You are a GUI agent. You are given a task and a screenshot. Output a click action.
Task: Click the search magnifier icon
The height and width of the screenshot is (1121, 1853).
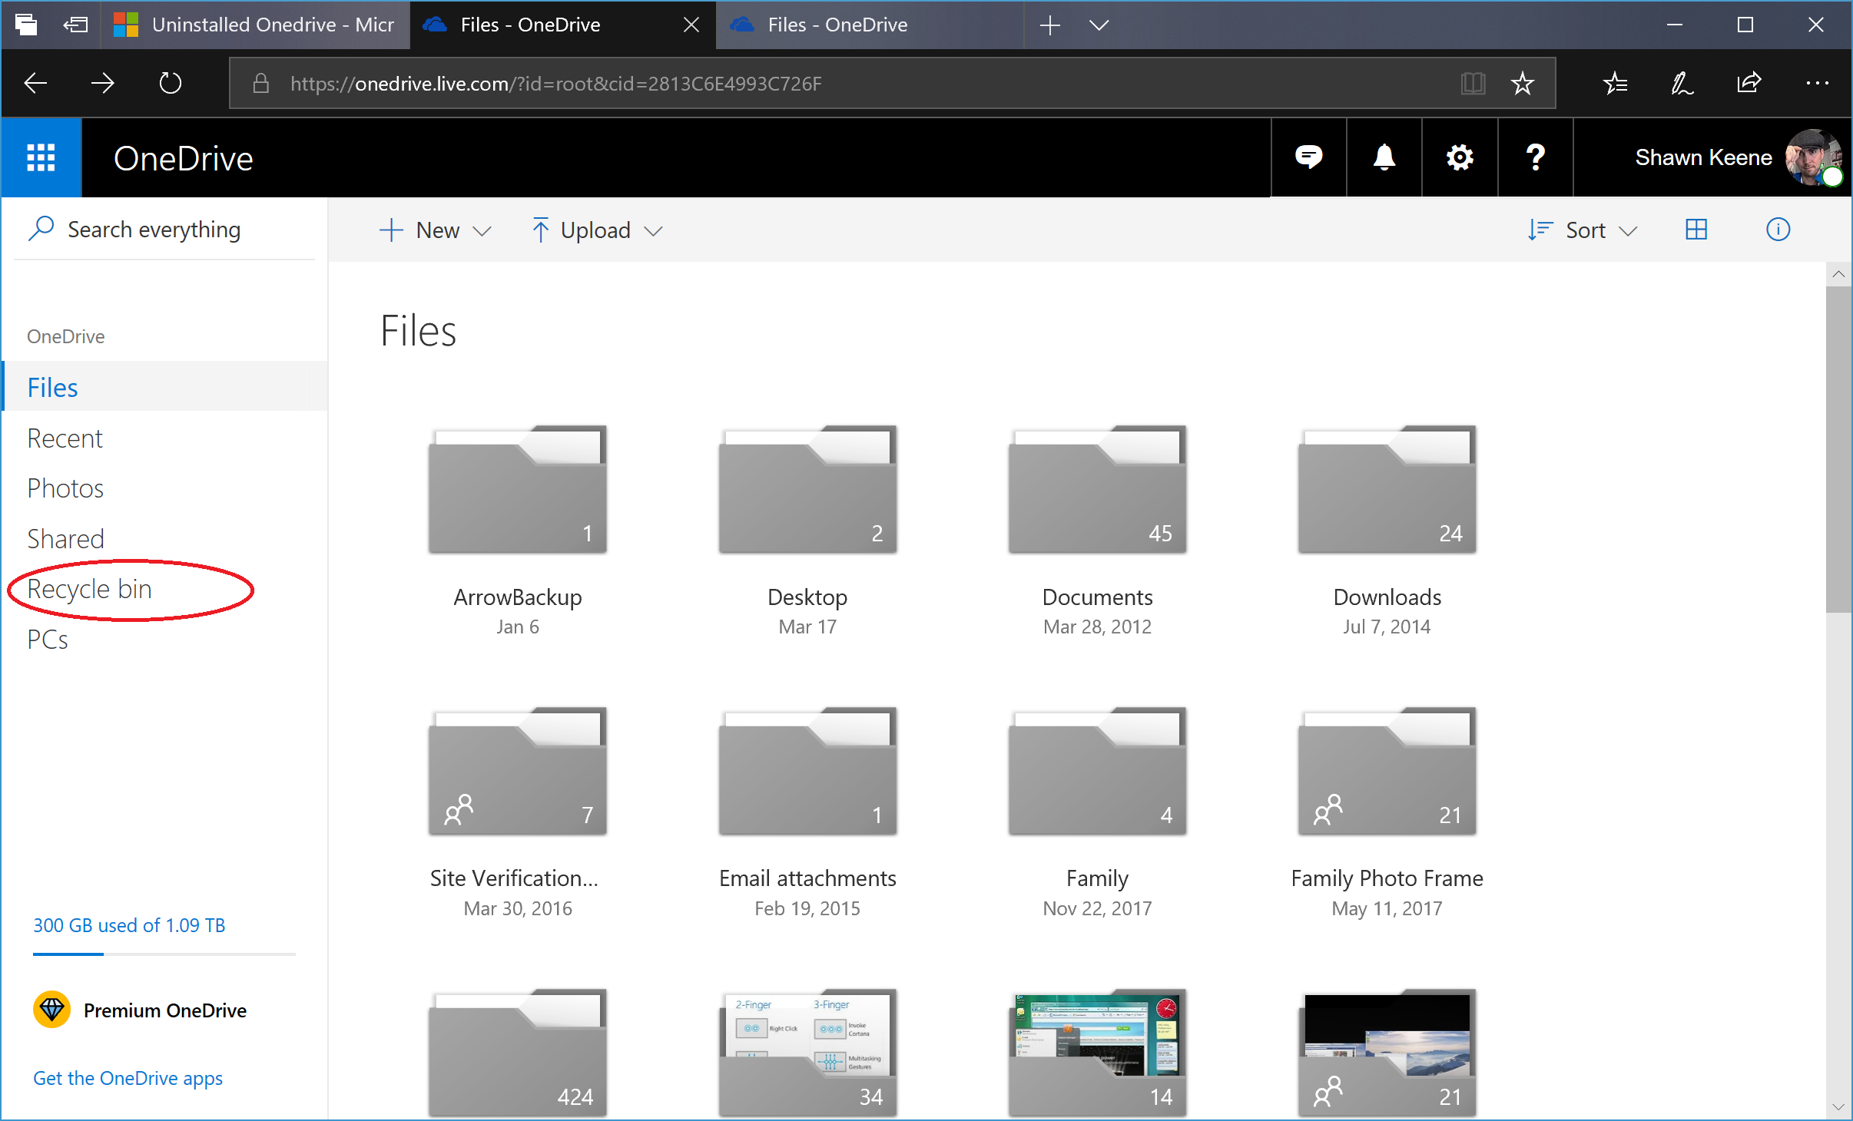(41, 228)
